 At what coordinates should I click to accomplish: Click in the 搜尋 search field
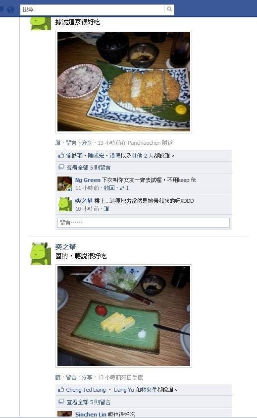[92, 9]
